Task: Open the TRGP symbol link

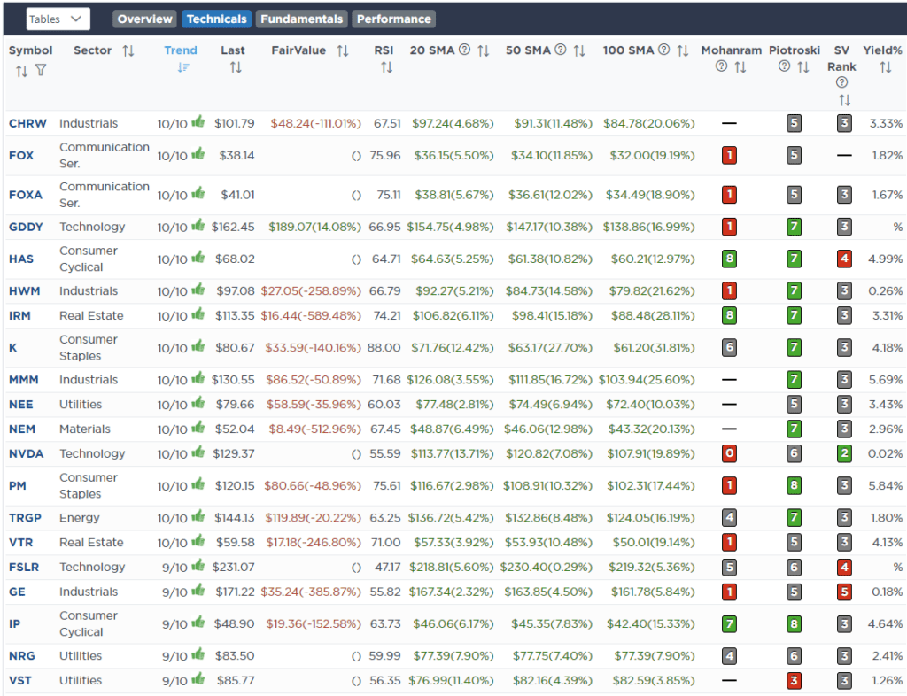Action: click(25, 518)
